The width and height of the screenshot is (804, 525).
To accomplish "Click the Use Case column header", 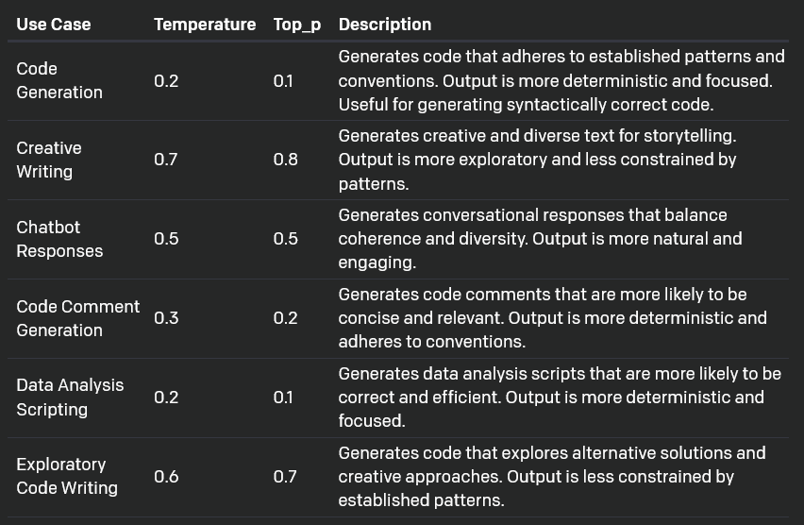I will click(x=54, y=25).
